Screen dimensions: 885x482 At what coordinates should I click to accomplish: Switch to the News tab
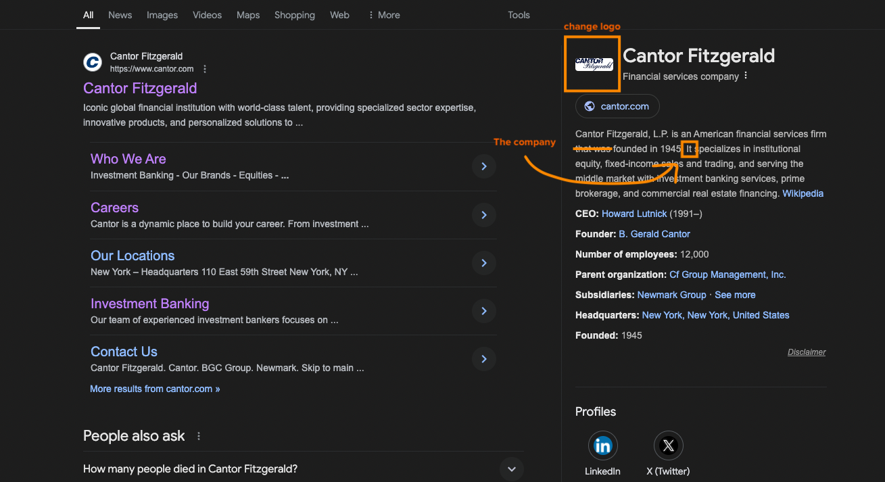click(120, 15)
